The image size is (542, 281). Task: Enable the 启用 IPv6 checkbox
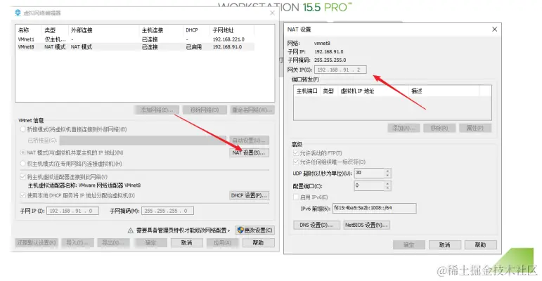pos(295,197)
